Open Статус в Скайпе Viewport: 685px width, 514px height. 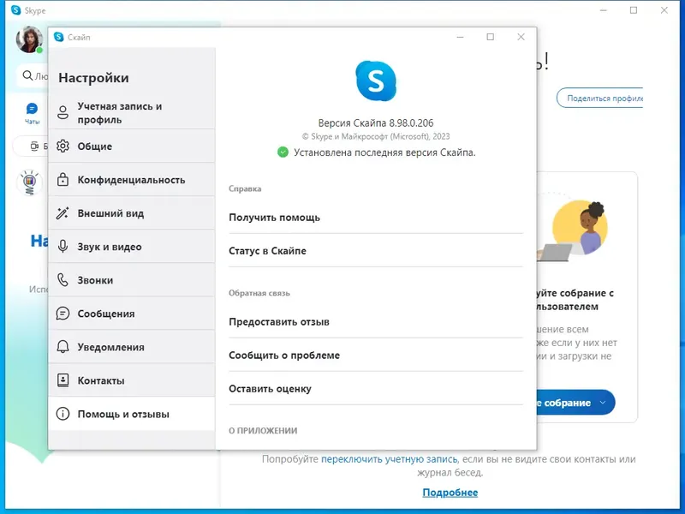coord(267,252)
